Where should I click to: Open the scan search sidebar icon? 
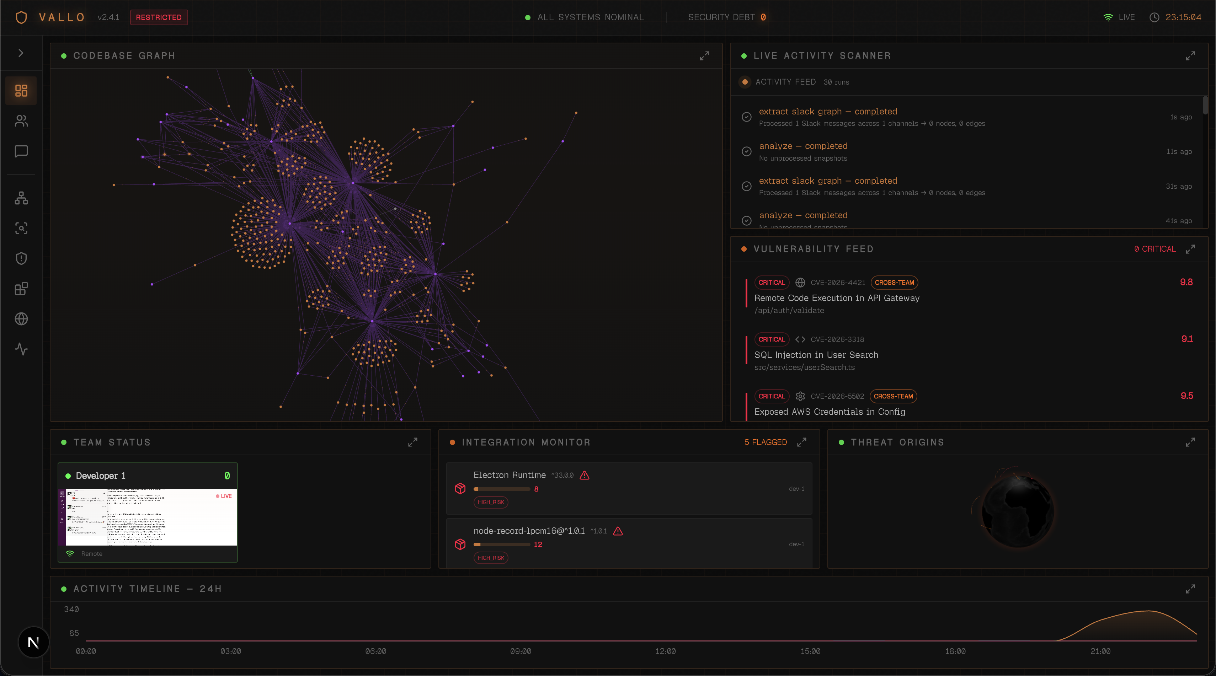21,228
